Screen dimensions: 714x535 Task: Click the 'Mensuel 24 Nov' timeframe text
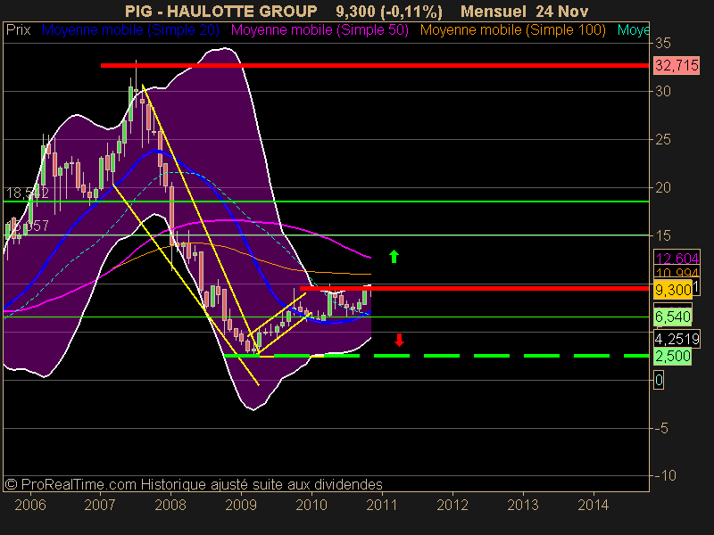coord(525,12)
